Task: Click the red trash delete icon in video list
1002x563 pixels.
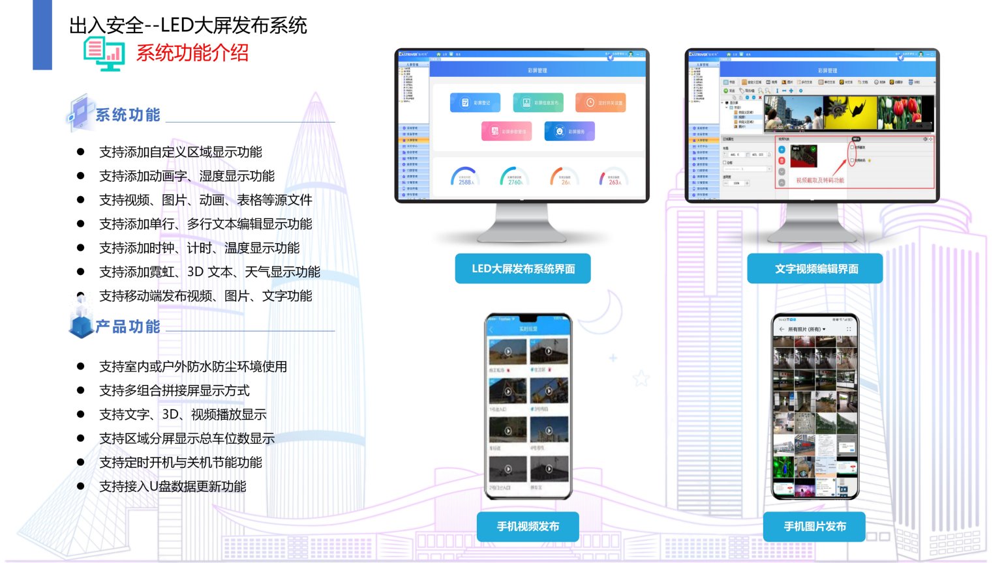Action: [782, 160]
